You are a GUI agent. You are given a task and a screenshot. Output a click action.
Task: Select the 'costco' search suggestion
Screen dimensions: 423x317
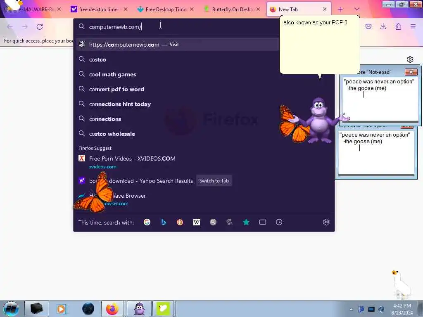(97, 59)
